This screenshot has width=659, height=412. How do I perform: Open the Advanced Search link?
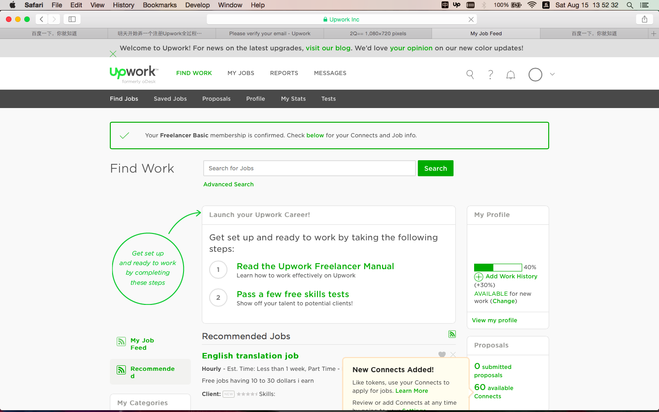228,184
